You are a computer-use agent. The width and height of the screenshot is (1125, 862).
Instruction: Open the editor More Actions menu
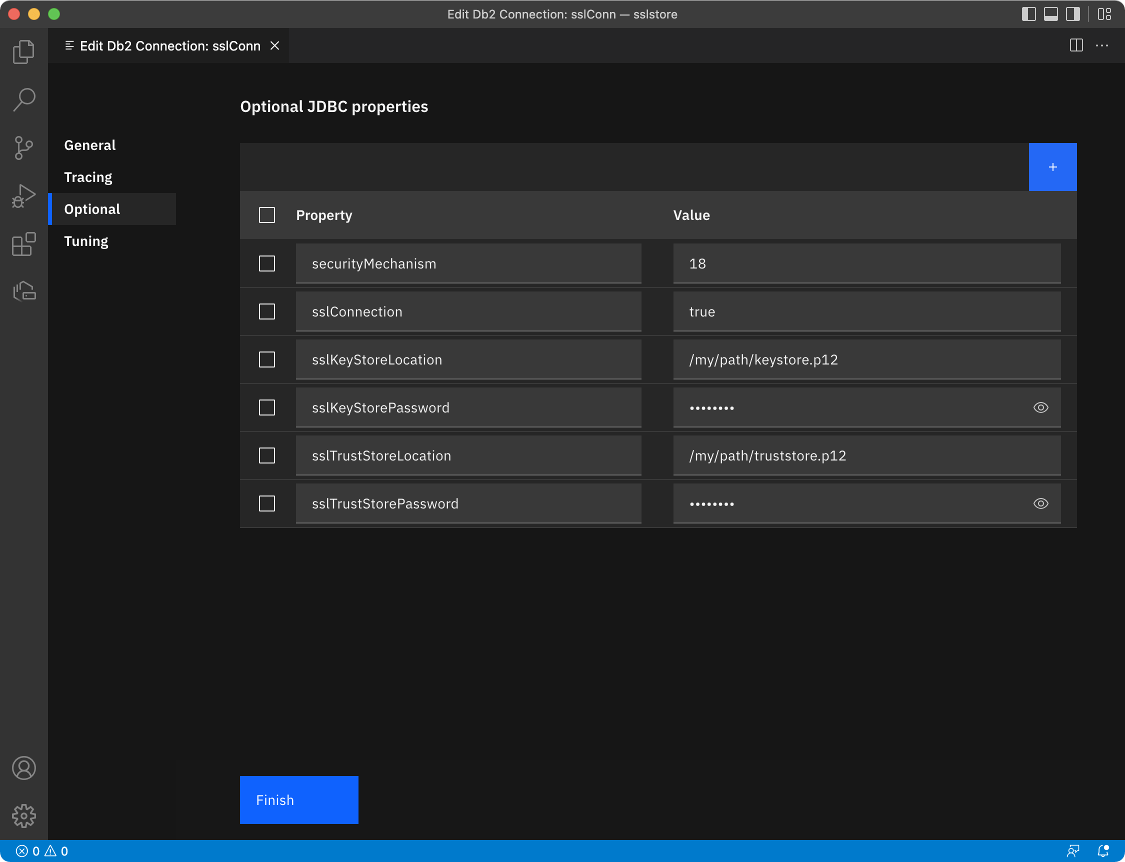click(x=1102, y=45)
